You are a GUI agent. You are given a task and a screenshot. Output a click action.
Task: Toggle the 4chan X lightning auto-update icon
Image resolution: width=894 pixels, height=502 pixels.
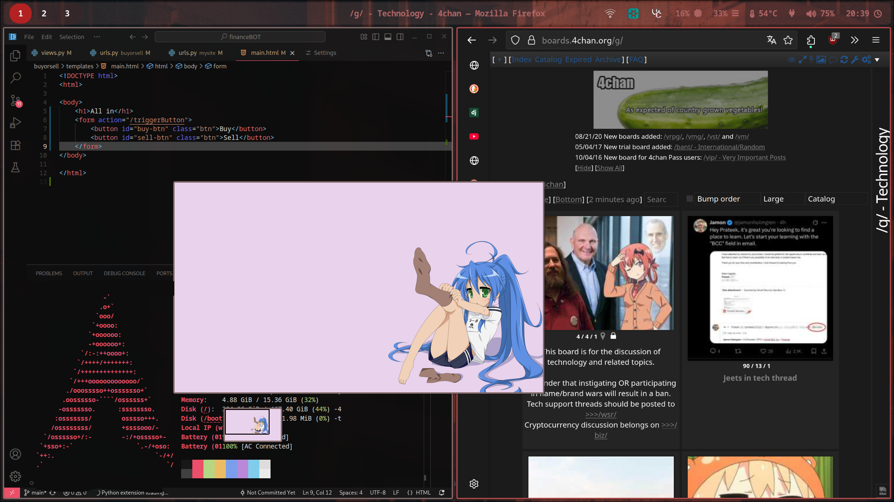pyautogui.click(x=812, y=59)
